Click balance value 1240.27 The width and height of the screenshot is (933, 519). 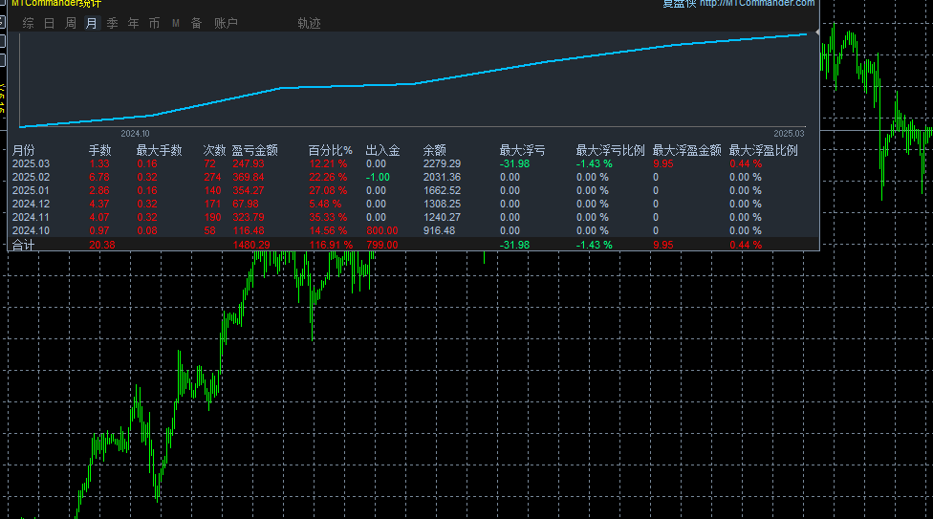tap(442, 217)
